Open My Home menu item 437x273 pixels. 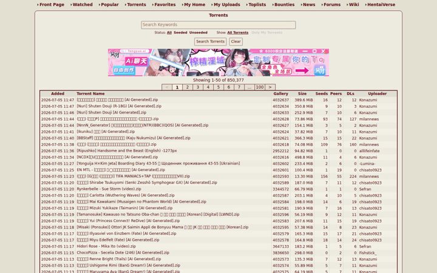coord(195,4)
